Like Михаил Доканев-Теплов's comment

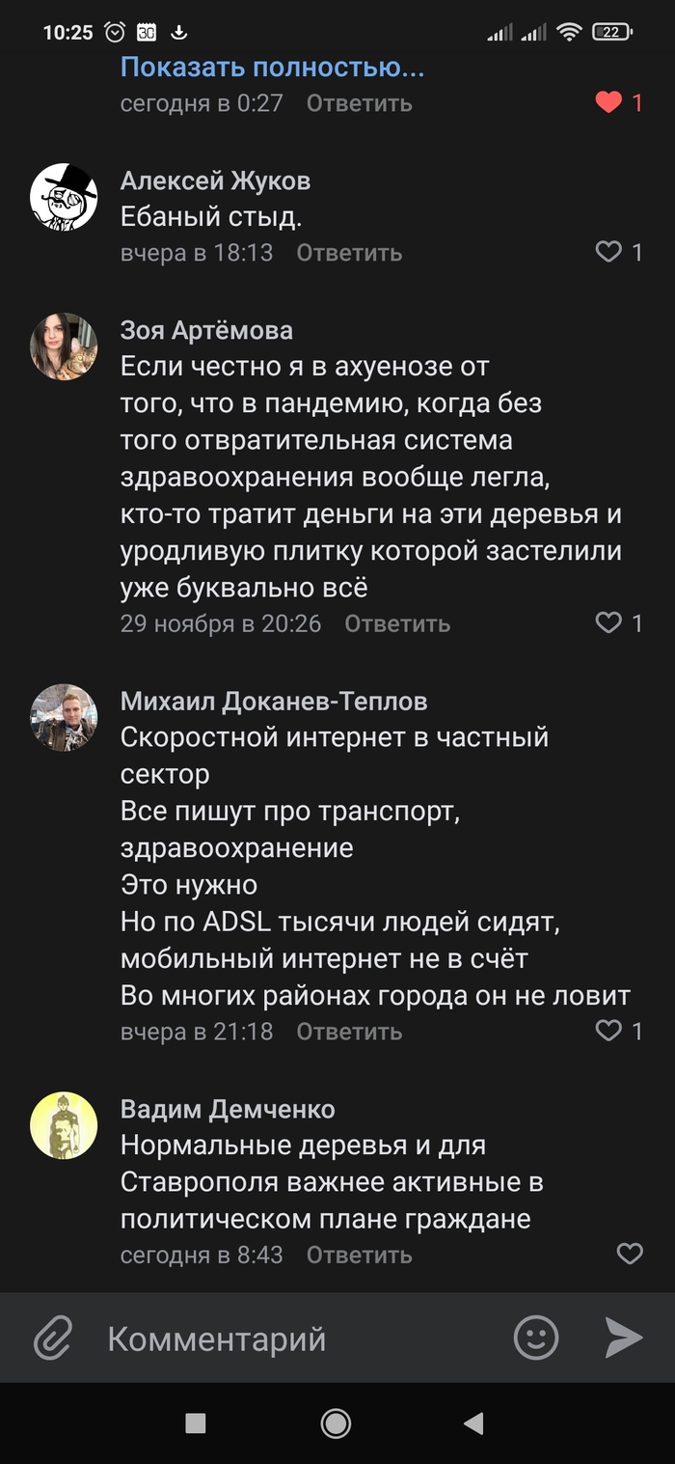(x=608, y=1031)
